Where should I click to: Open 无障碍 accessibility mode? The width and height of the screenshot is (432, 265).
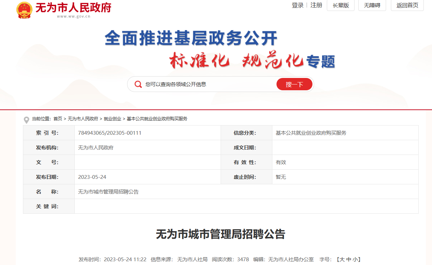pyautogui.click(x=372, y=5)
